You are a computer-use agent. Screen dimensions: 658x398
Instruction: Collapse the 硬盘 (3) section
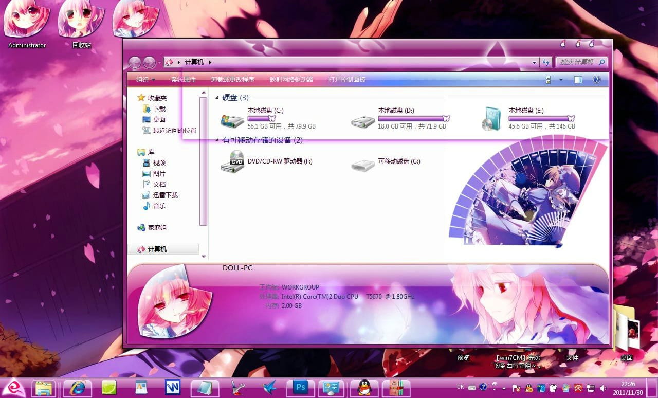(217, 97)
